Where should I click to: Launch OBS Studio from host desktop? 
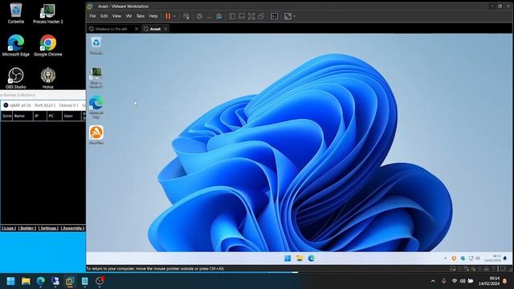tap(16, 78)
